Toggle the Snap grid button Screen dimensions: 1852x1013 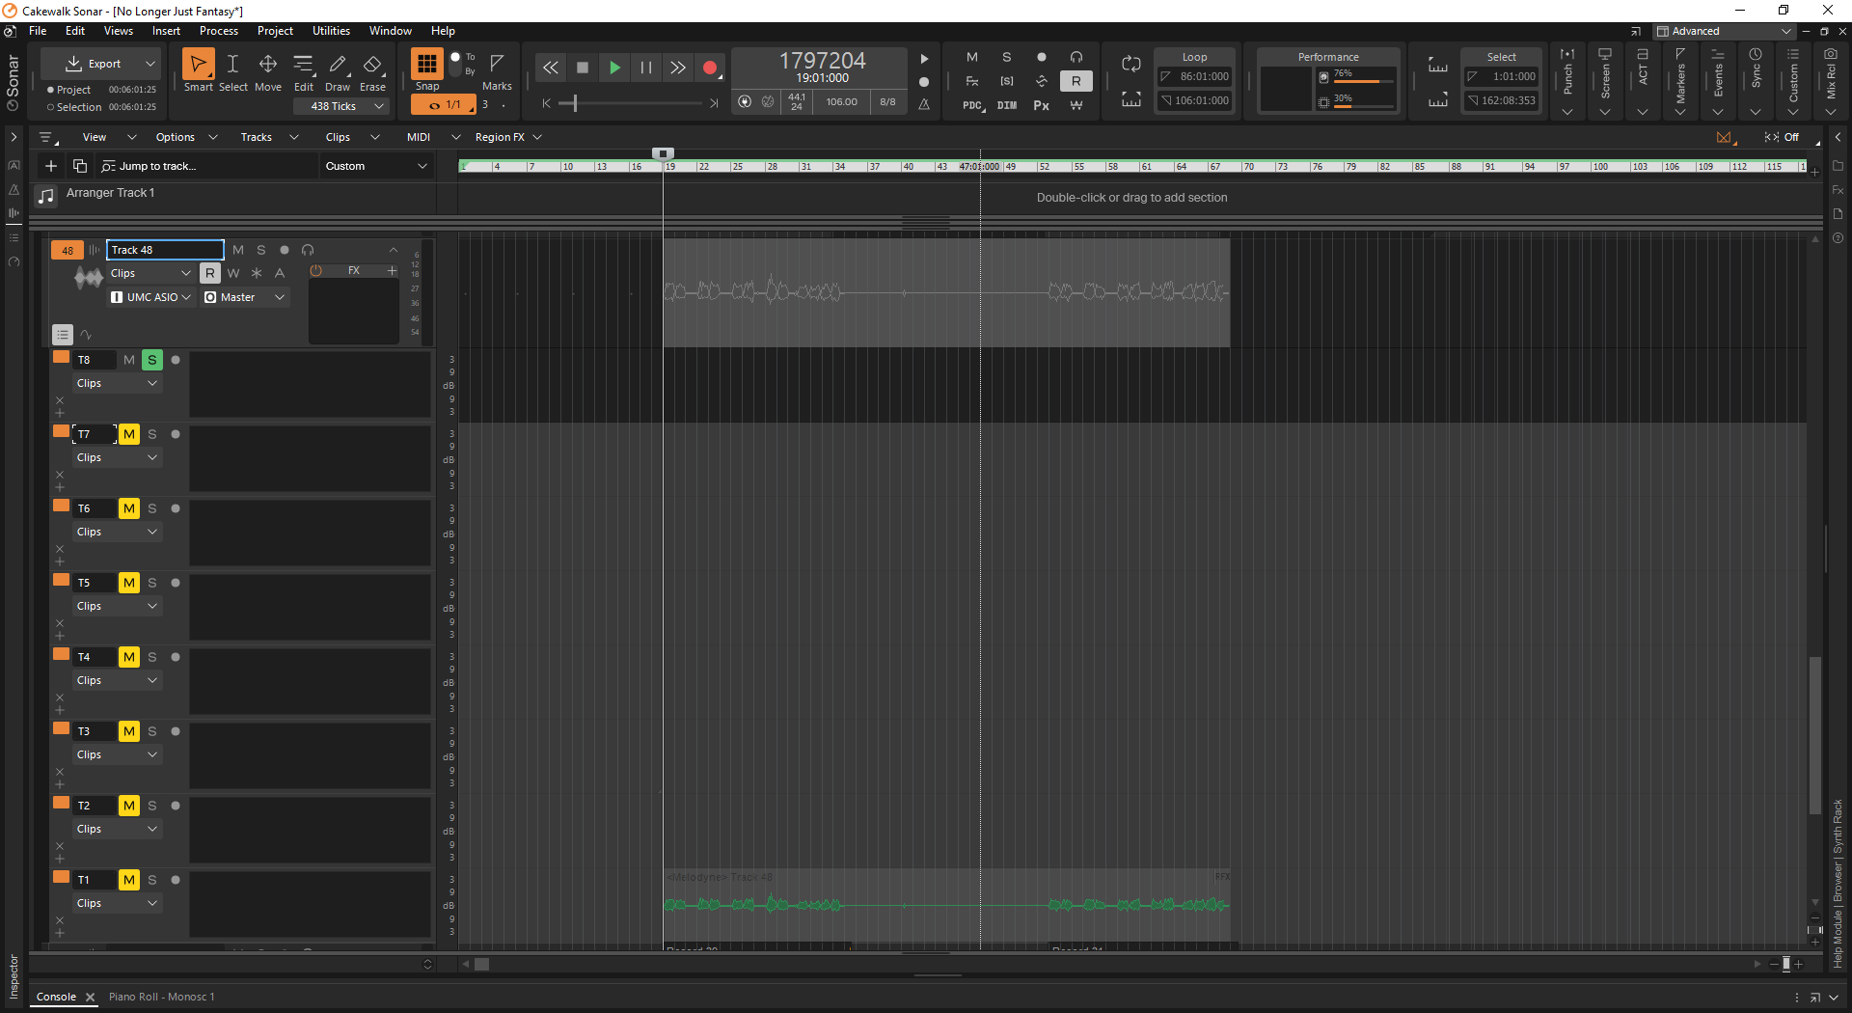tap(426, 65)
